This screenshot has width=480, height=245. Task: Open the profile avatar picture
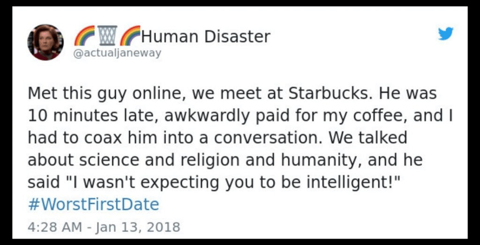pyautogui.click(x=45, y=42)
